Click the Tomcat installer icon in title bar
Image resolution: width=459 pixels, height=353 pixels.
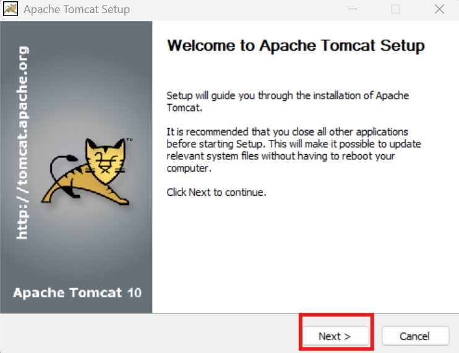click(x=11, y=9)
